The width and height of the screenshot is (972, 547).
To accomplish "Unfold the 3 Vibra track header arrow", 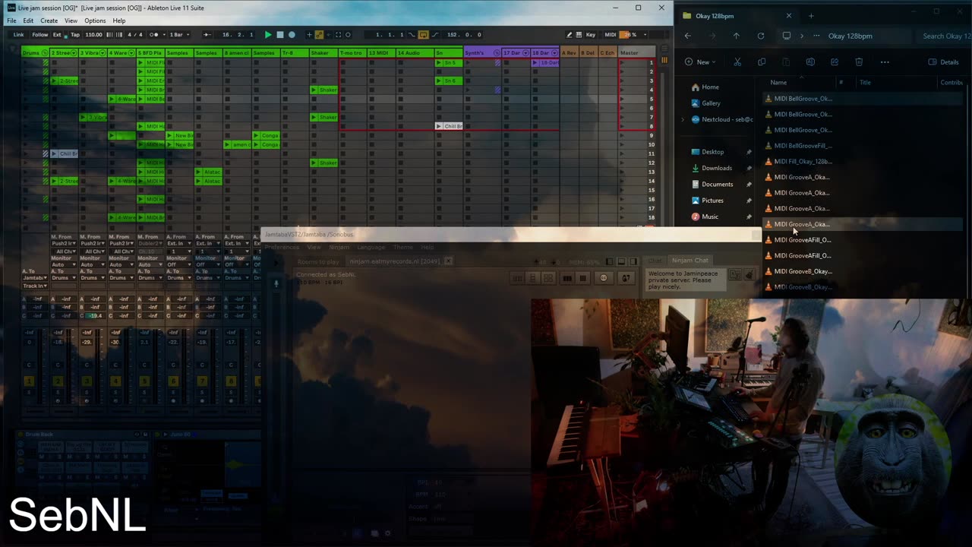I will 103,52.
